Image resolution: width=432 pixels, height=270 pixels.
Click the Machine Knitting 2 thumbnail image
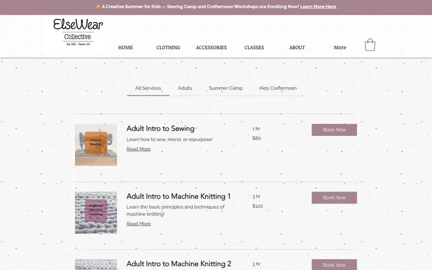tap(96, 265)
